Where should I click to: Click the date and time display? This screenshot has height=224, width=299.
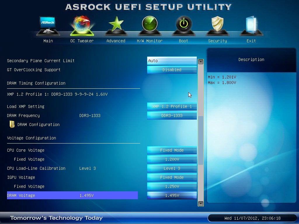coord(253,218)
